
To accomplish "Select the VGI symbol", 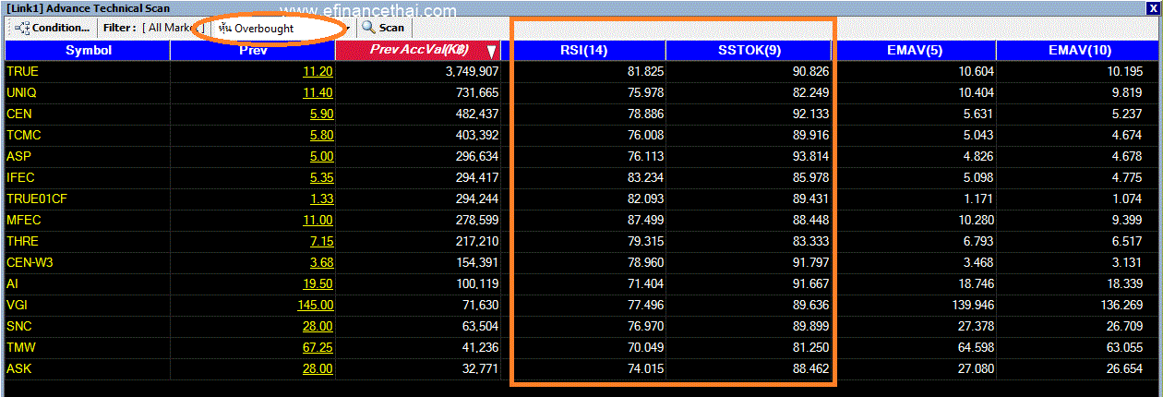I will coord(18,305).
